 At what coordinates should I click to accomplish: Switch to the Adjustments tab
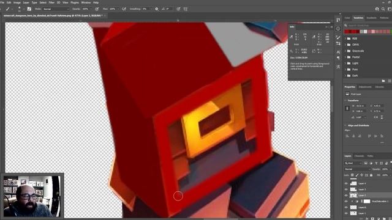point(365,87)
